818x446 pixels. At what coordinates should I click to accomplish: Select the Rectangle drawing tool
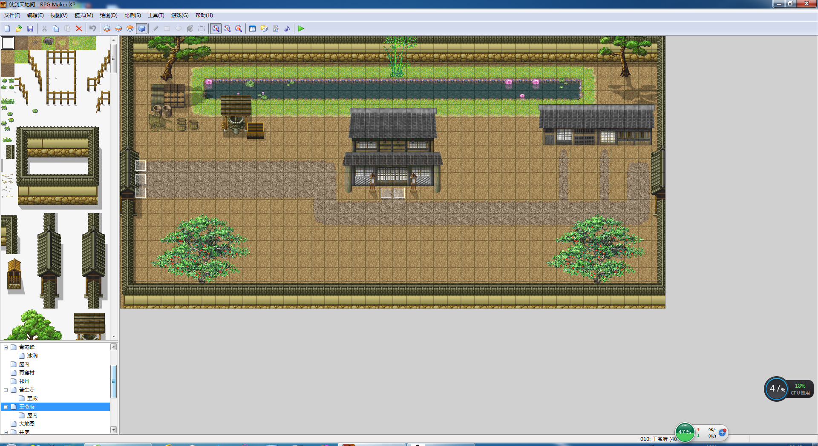pos(167,29)
